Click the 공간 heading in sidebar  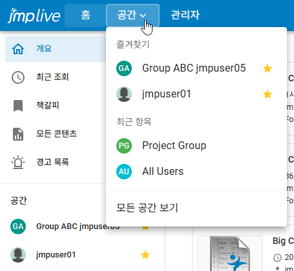19,201
